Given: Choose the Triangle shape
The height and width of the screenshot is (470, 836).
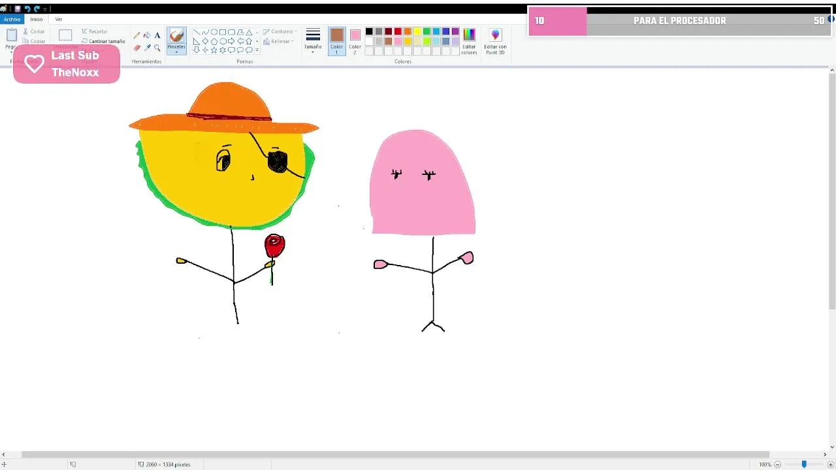Looking at the screenshot, I should click(249, 32).
